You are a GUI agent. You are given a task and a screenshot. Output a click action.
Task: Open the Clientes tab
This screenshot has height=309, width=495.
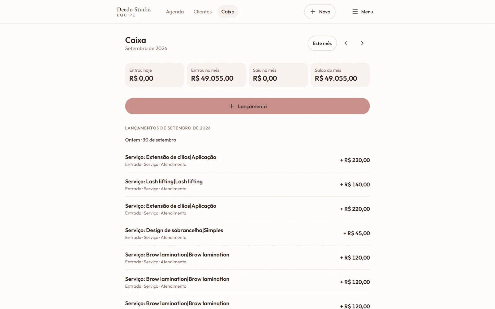[x=203, y=12]
